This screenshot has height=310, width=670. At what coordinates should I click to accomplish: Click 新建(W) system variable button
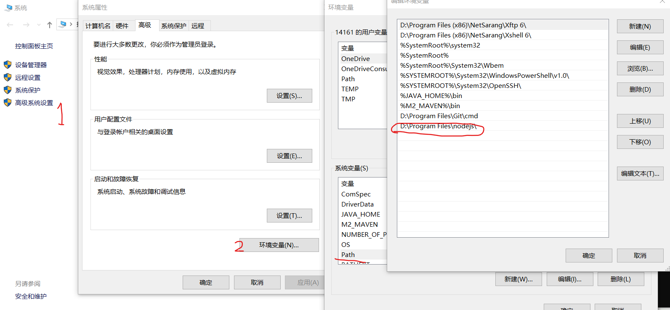pos(518,279)
